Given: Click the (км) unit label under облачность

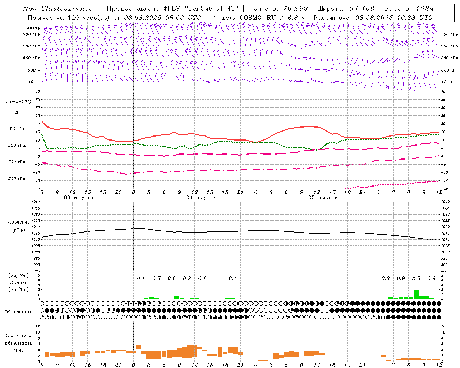Looking at the screenshot, I should tap(18, 350).
